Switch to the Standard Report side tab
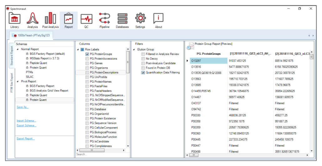Viewport: 322px width, 166px height. 12,56
